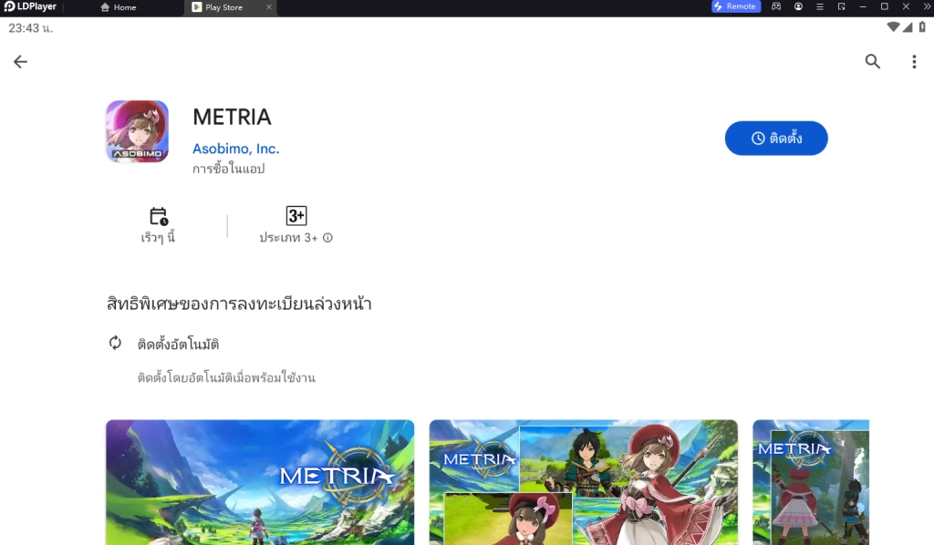Image resolution: width=934 pixels, height=545 pixels.
Task: Open the Asobimo, Inc. developer link
Action: pyautogui.click(x=236, y=148)
